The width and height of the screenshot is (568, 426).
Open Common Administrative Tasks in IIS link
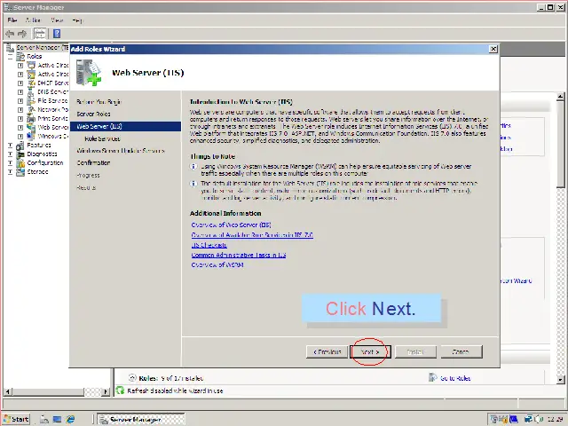tap(239, 255)
